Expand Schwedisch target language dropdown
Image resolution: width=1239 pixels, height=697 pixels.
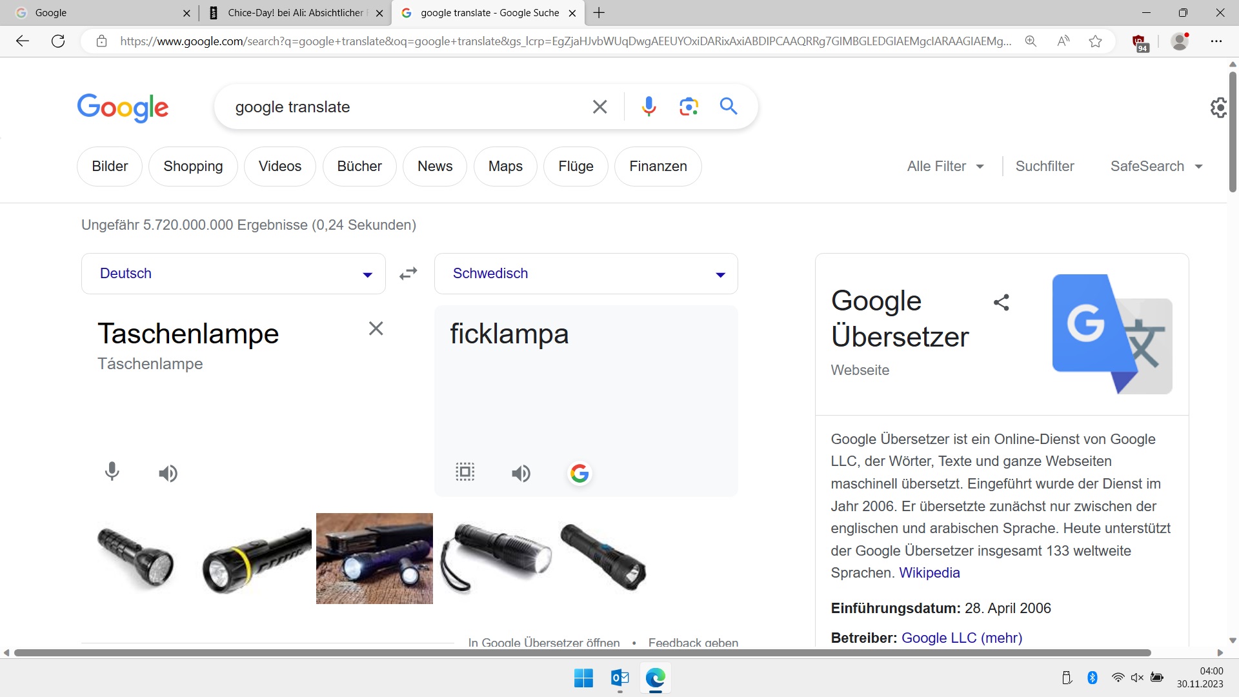(x=586, y=274)
